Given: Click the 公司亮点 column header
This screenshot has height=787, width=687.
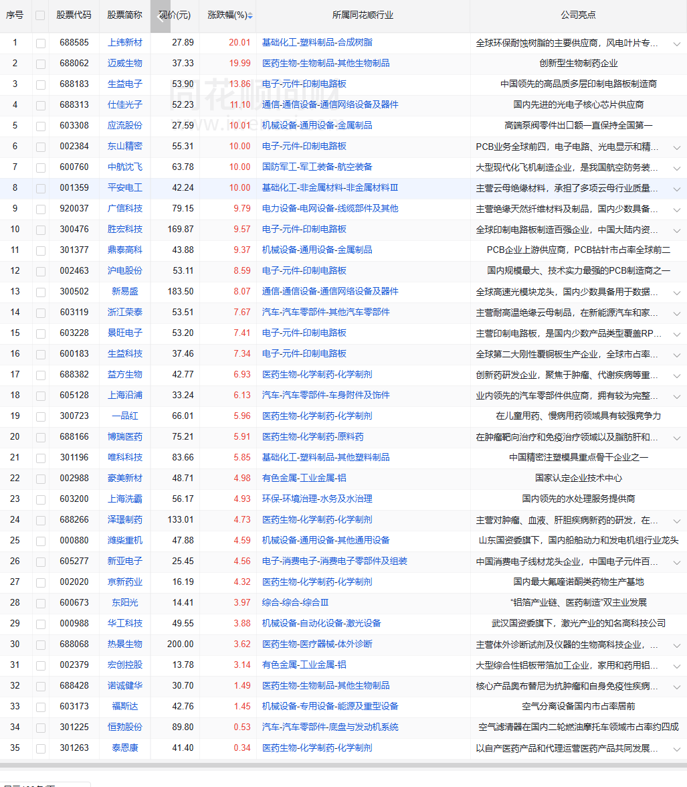Looking at the screenshot, I should (x=578, y=15).
